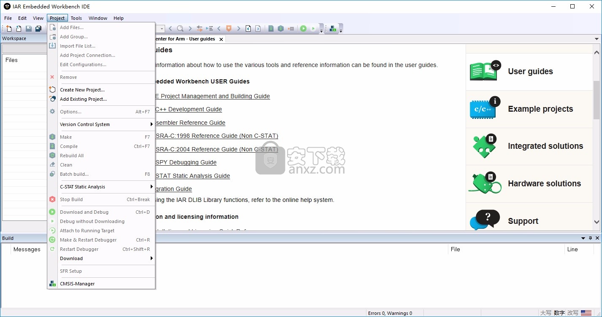Open the Hardware solutions icon
Image resolution: width=602 pixels, height=317 pixels.
click(485, 183)
